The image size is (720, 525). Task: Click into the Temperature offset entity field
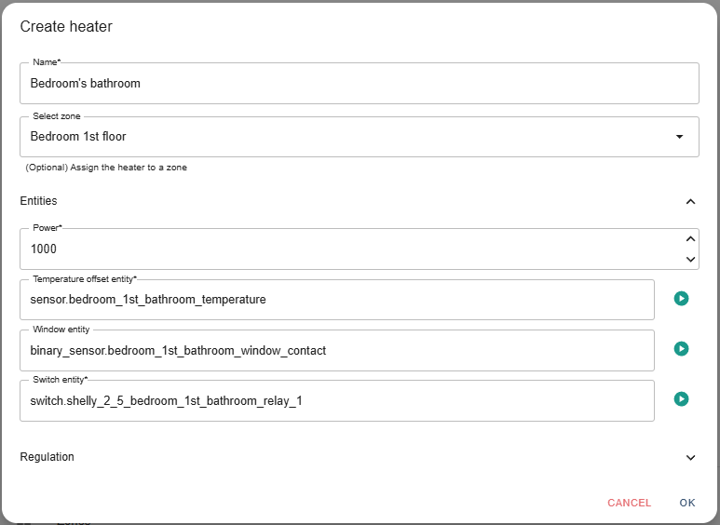coord(337,300)
